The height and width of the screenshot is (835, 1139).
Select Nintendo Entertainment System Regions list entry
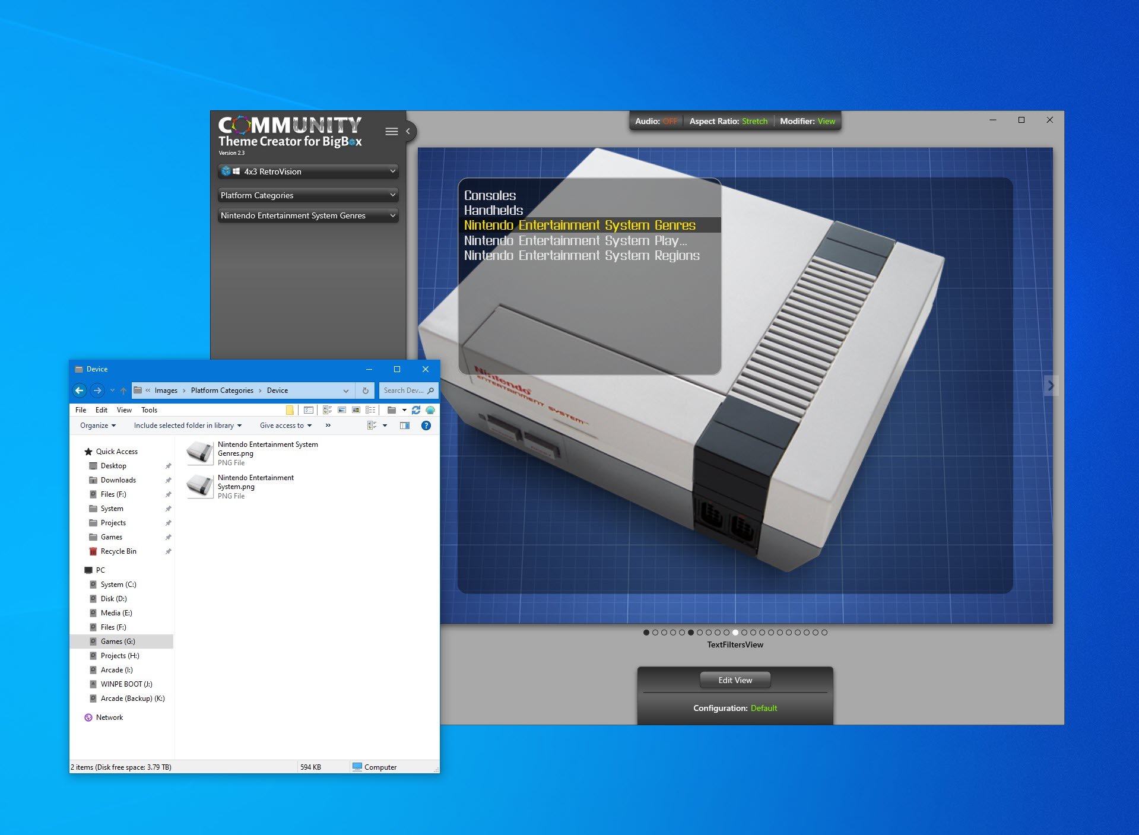pyautogui.click(x=582, y=255)
